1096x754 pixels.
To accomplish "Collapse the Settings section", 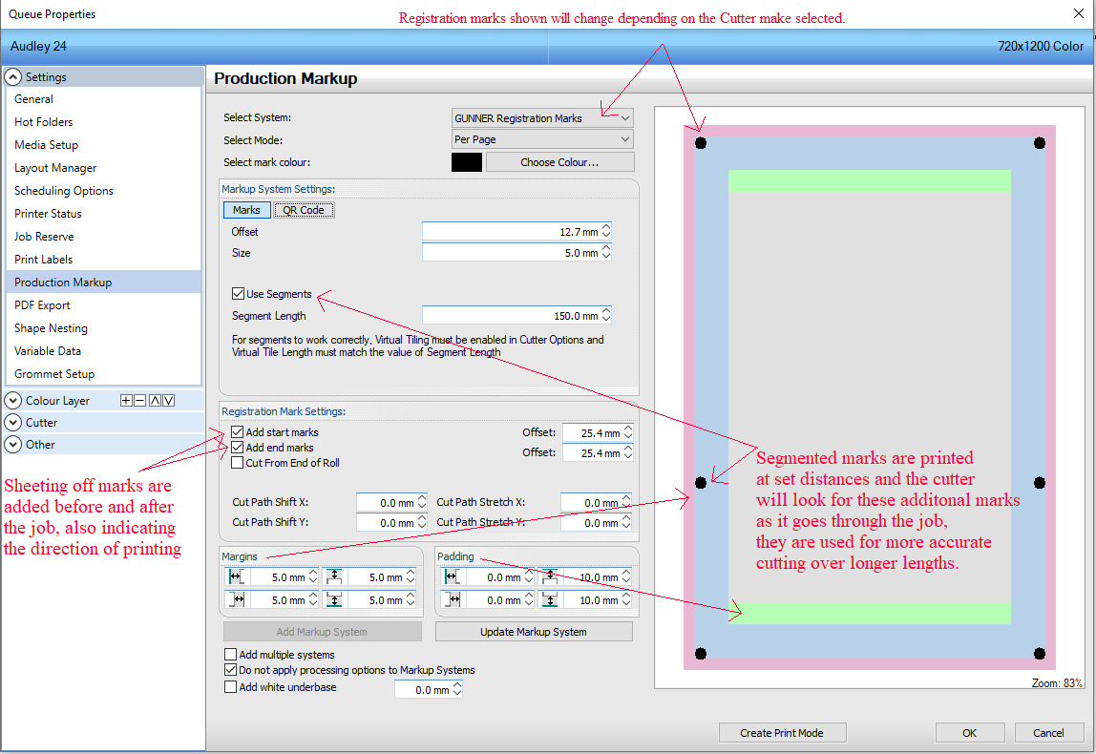I will (13, 77).
